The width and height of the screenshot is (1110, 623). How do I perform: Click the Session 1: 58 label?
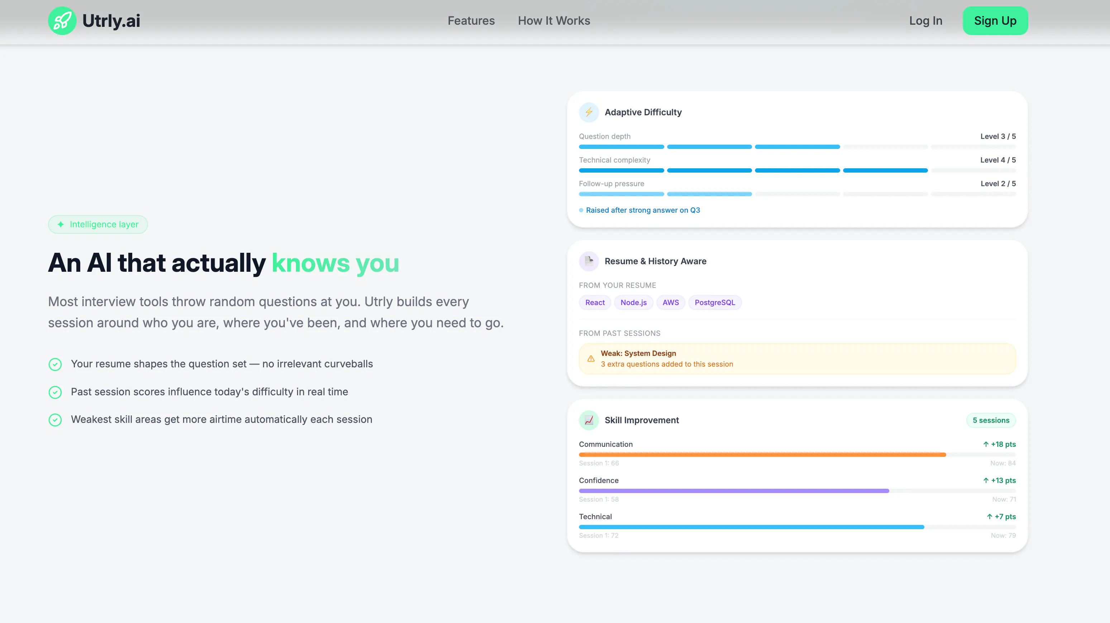click(x=598, y=499)
